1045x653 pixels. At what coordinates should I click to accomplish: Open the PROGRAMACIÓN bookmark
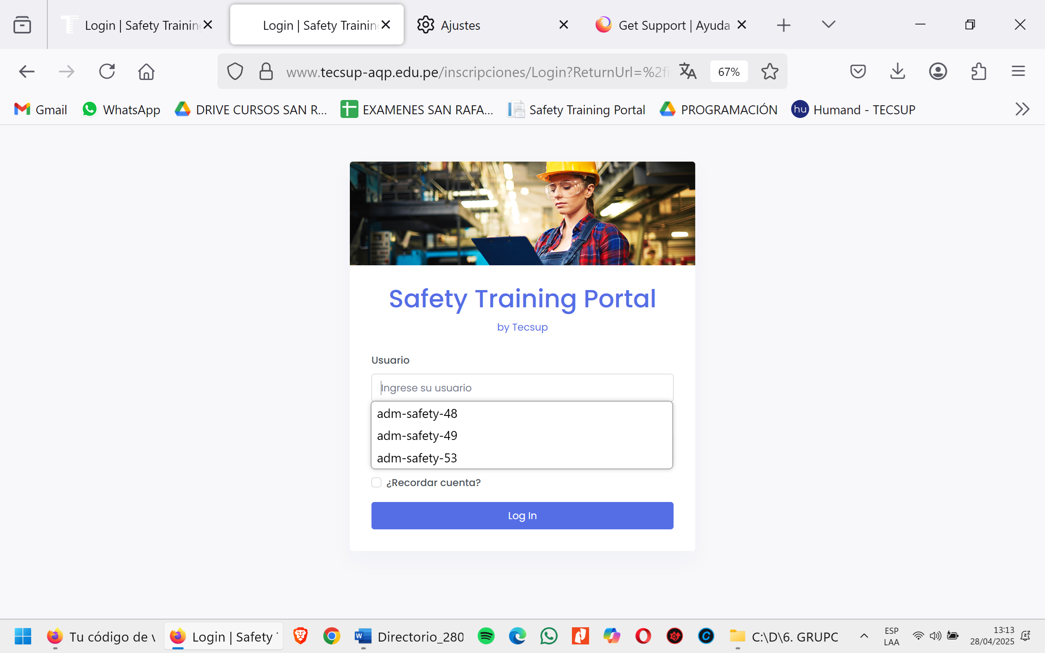click(718, 110)
